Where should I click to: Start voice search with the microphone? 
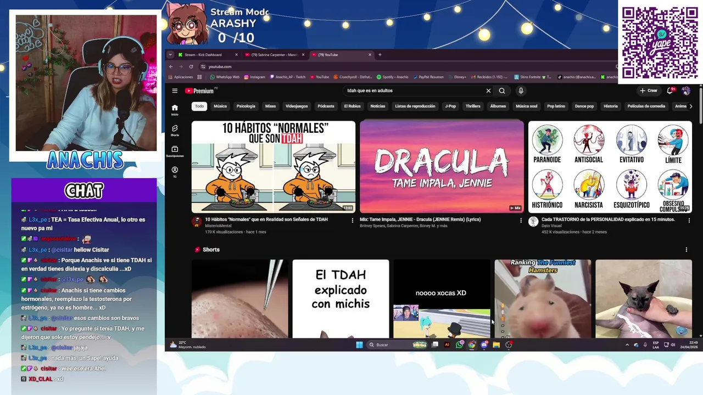tap(521, 91)
